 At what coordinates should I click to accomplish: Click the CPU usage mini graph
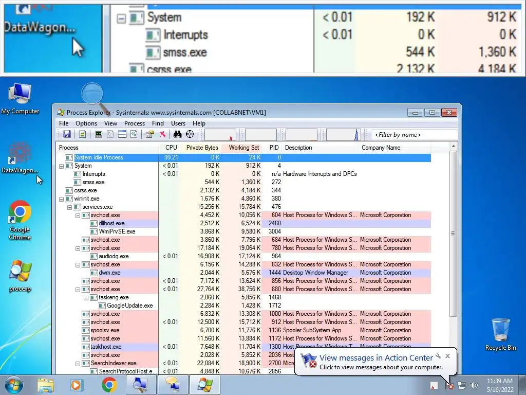(x=220, y=135)
